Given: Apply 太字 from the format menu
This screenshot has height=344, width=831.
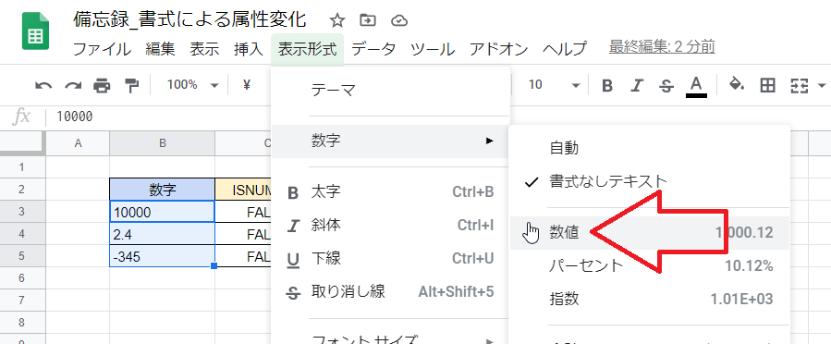Looking at the screenshot, I should coord(391,191).
